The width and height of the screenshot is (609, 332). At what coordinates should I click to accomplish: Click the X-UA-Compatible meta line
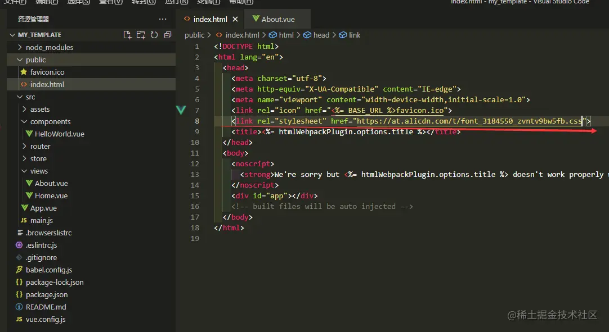[346, 89]
